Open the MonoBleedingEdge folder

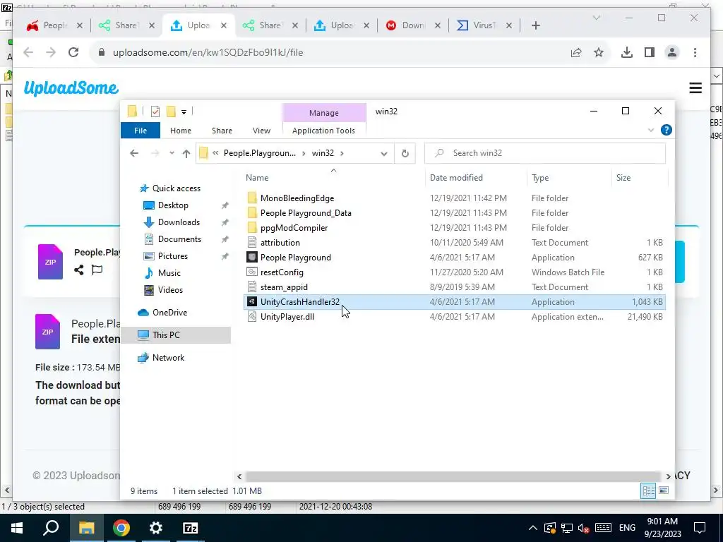[297, 198]
